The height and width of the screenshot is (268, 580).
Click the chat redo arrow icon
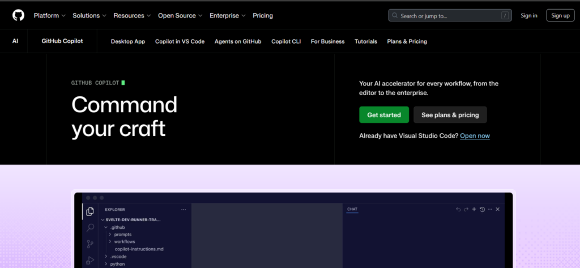(x=466, y=209)
